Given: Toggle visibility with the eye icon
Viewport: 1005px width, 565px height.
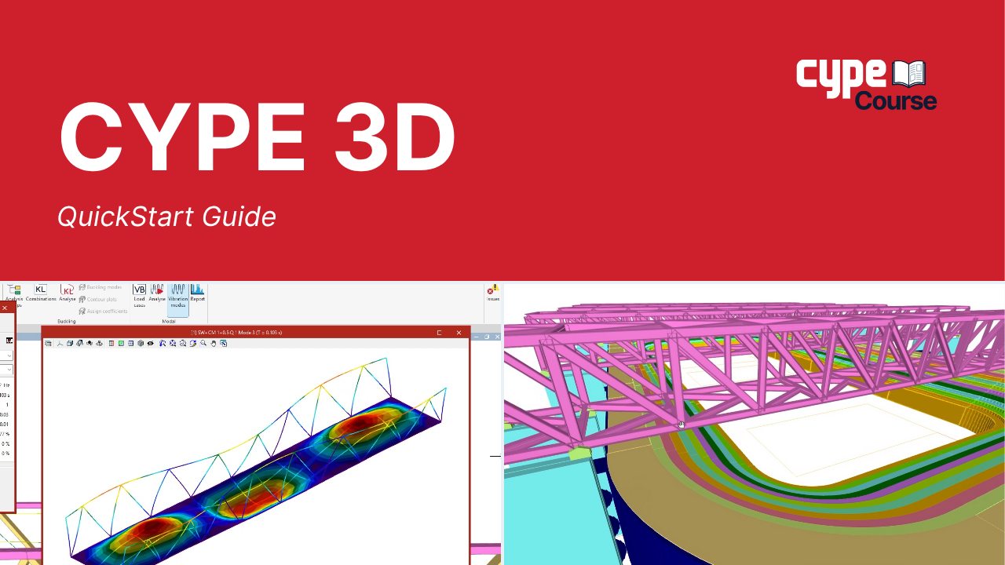Looking at the screenshot, I should [x=150, y=344].
